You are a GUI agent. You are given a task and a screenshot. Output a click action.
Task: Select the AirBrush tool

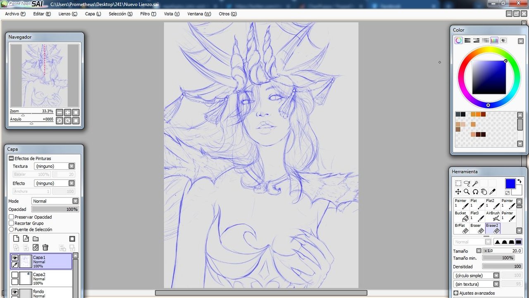(493, 216)
